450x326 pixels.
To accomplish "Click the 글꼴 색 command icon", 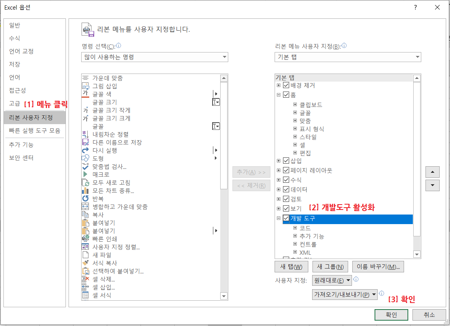I will pyautogui.click(x=85, y=93).
